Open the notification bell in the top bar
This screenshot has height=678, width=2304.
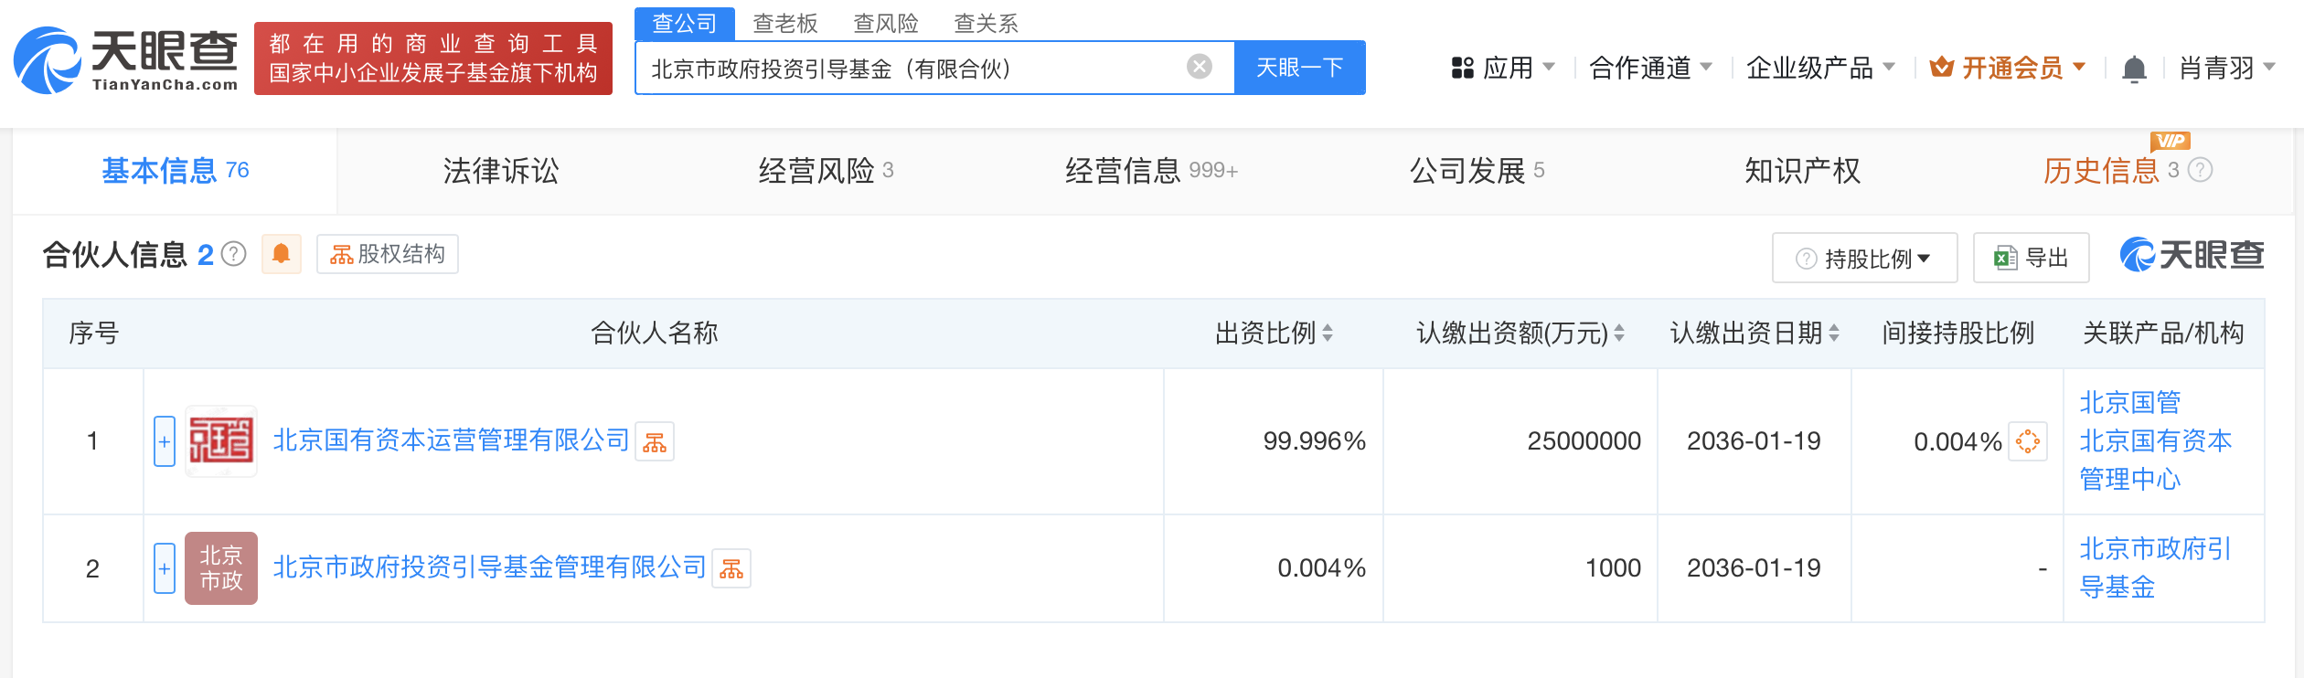[x=2133, y=69]
